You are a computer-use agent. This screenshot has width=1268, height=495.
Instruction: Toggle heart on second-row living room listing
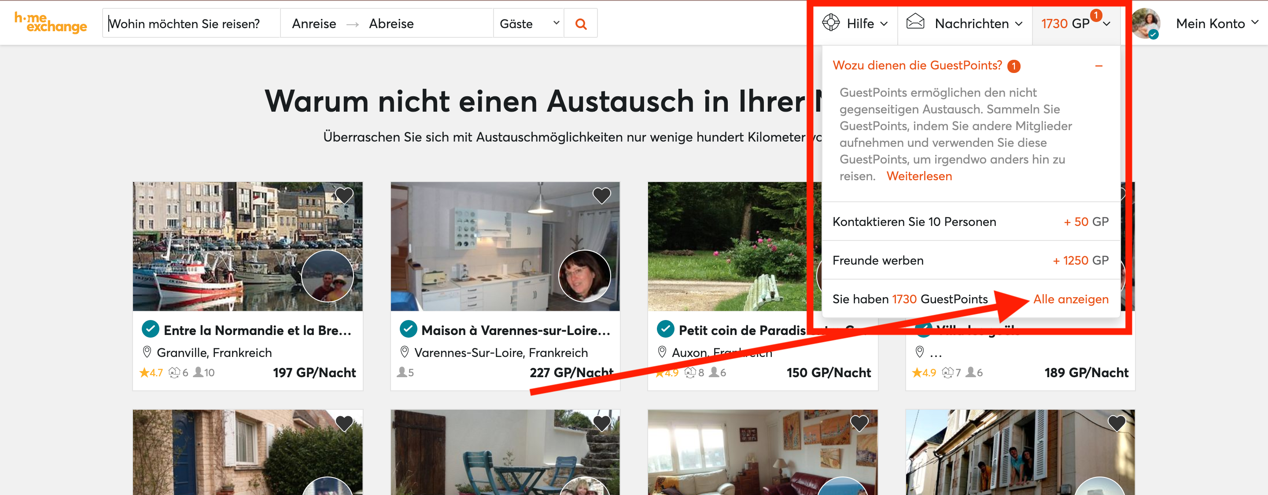[x=859, y=423]
